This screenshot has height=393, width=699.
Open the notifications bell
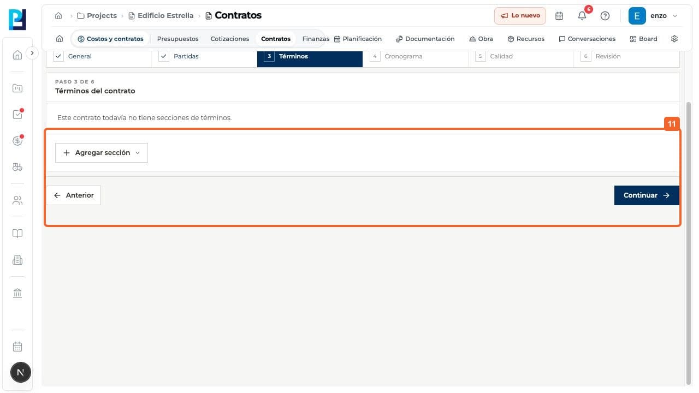[582, 16]
